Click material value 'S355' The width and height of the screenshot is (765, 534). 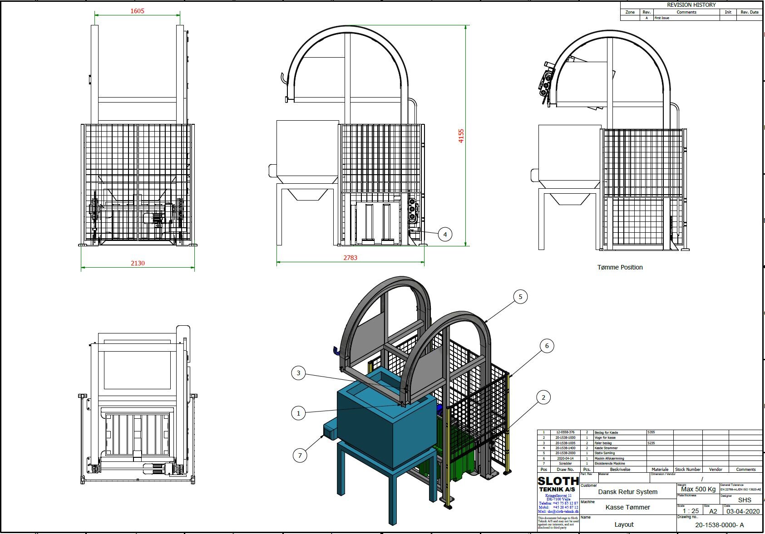(x=651, y=432)
